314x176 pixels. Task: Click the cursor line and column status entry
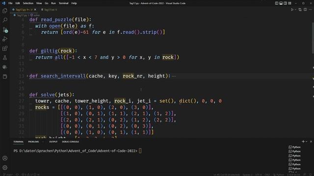coord(227,175)
